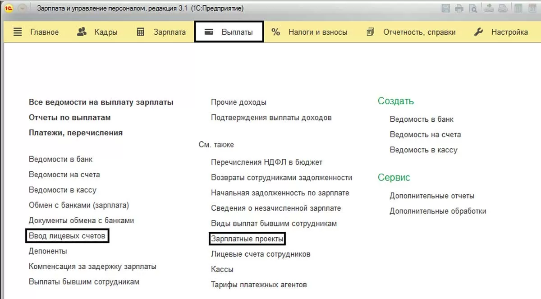Open Дополнительные отчеты under Сервис
The image size is (541, 299).
pos(432,196)
